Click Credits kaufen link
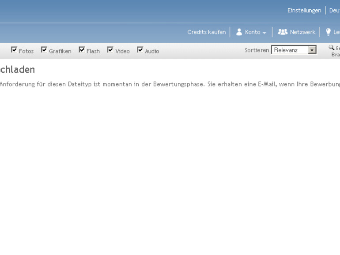 pos(207,32)
